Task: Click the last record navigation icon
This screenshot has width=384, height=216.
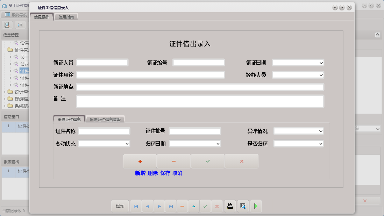Action: click(171, 206)
